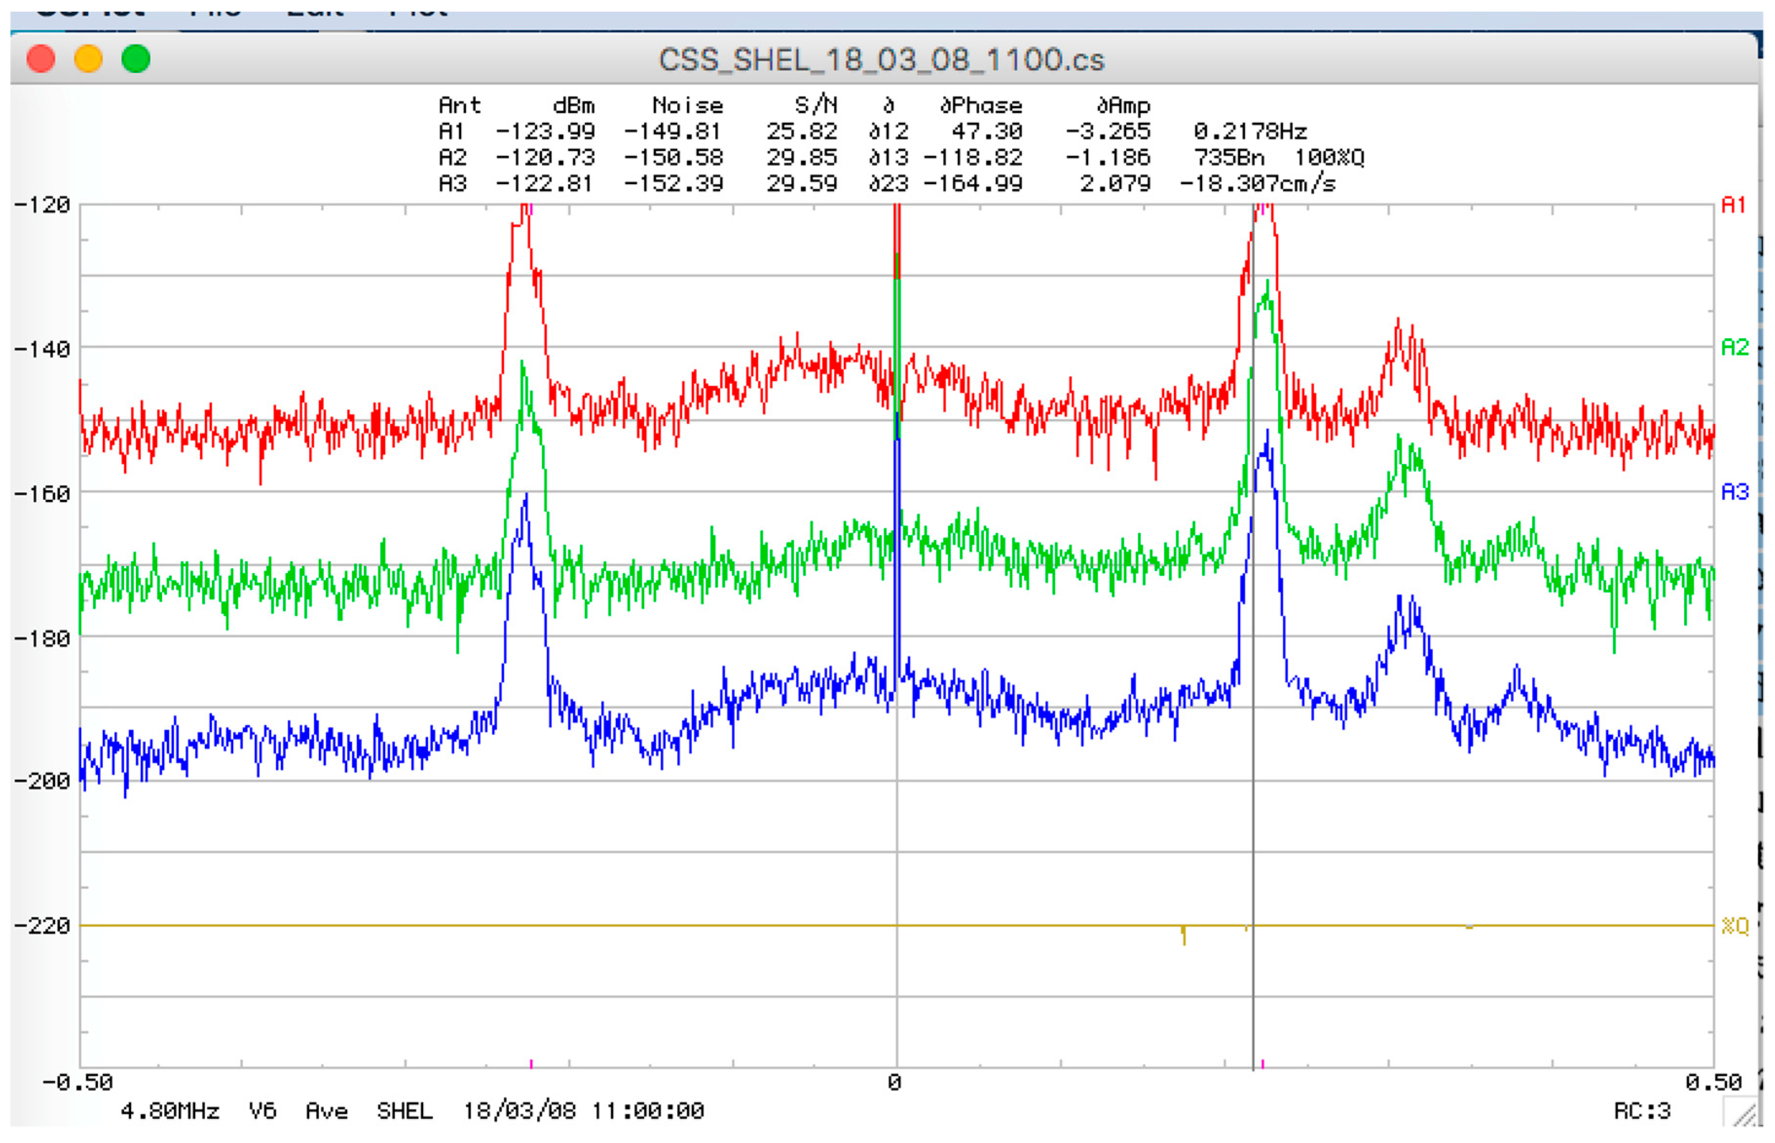Click the 'Ant' column header

(460, 106)
